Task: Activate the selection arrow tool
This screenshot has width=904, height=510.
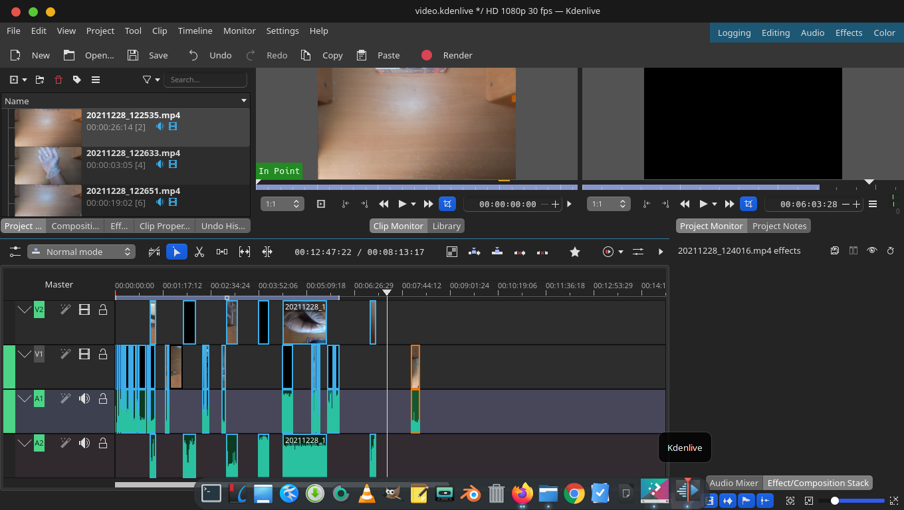Action: click(x=176, y=252)
